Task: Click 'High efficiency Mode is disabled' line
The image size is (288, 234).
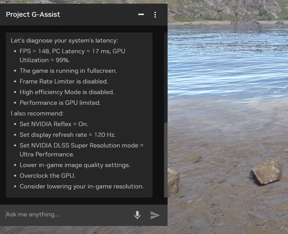Action: tap(67, 92)
